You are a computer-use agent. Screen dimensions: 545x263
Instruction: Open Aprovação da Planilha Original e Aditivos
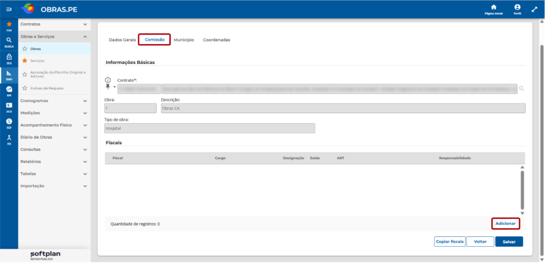tap(54, 74)
